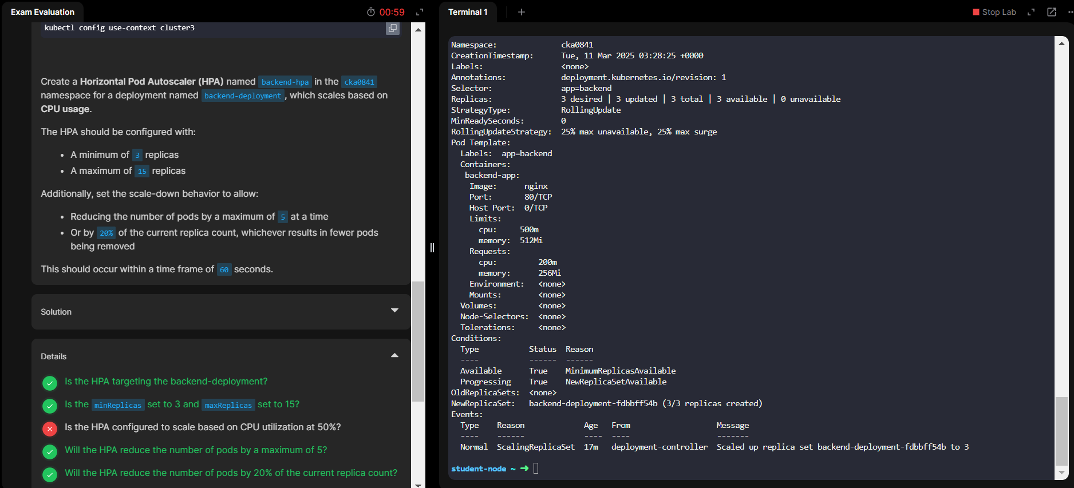1074x488 pixels.
Task: Expand the Exam Evaluation panel to fullscreen
Action: (420, 12)
